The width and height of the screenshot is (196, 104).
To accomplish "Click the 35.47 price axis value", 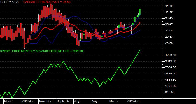I will pyautogui.click(x=169, y=24).
